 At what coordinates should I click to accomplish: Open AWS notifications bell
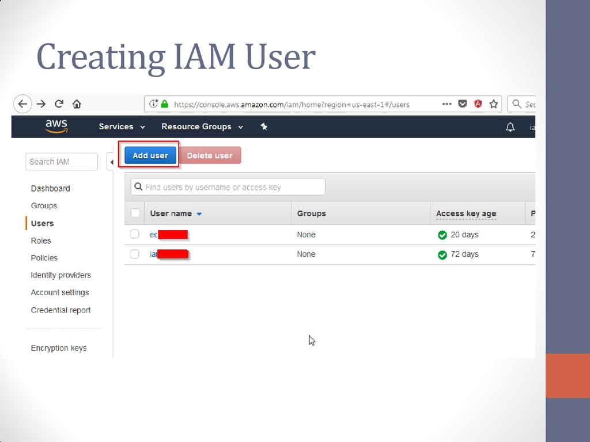coord(510,127)
